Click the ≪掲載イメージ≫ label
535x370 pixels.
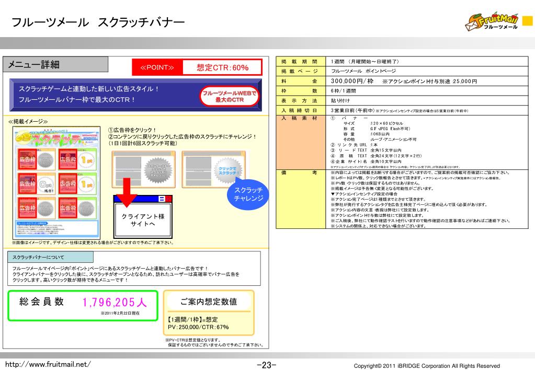tap(28, 121)
